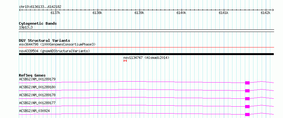The width and height of the screenshot is (283, 118).
Task: Open variant esv3644798 label
Action: [57, 44]
